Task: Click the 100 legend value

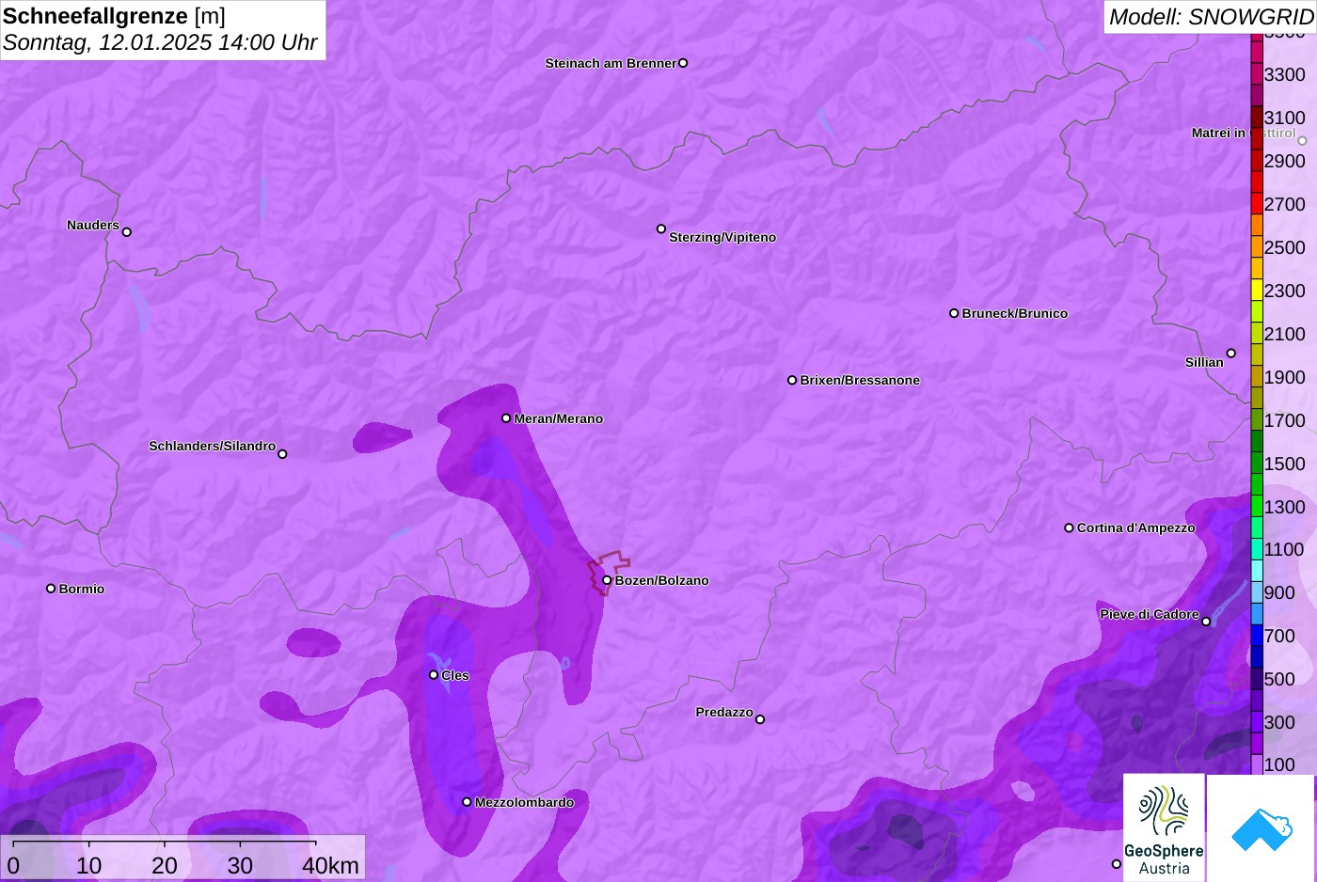Action: (x=1279, y=764)
